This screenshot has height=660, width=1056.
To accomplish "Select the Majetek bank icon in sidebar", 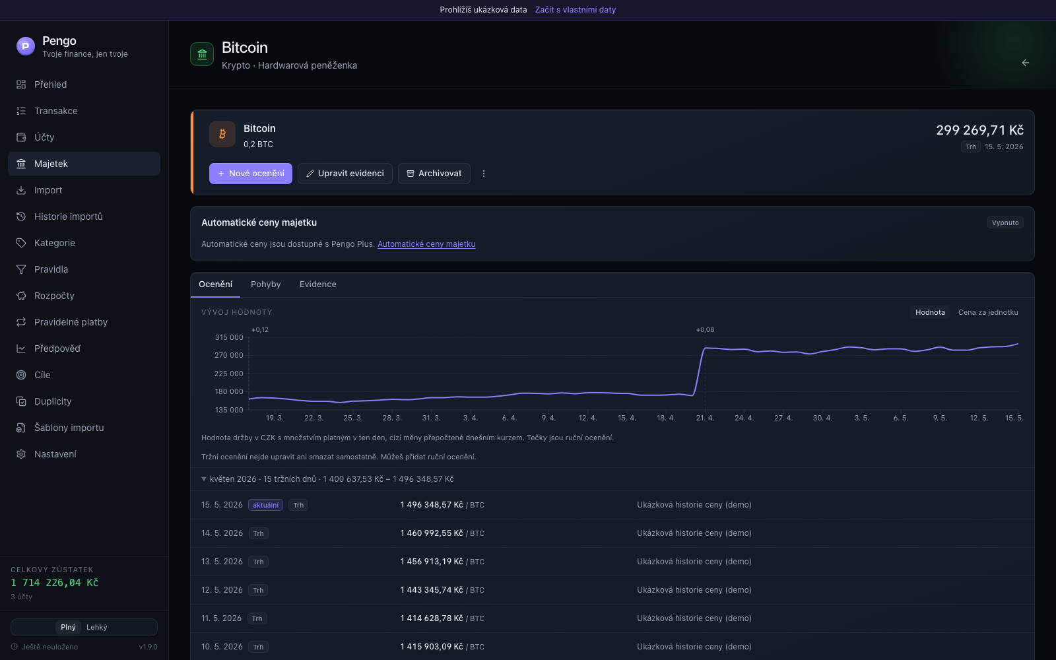I will [x=21, y=164].
